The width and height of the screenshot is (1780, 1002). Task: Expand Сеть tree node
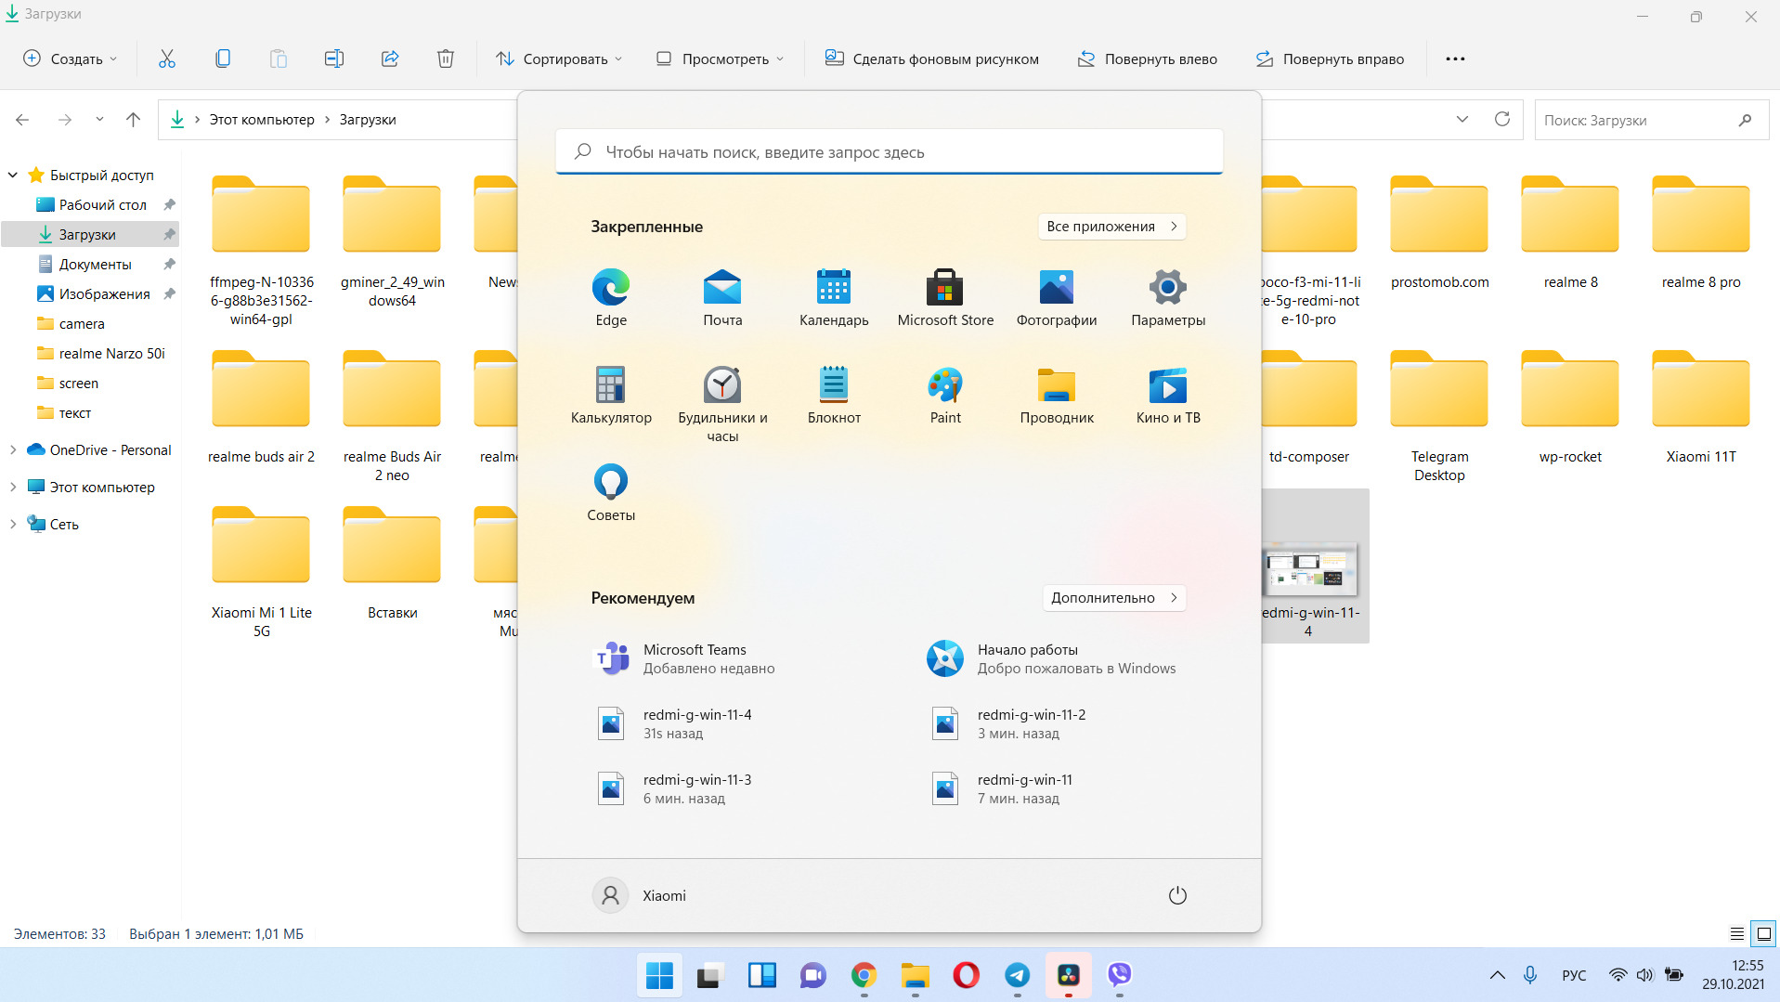pos(12,524)
